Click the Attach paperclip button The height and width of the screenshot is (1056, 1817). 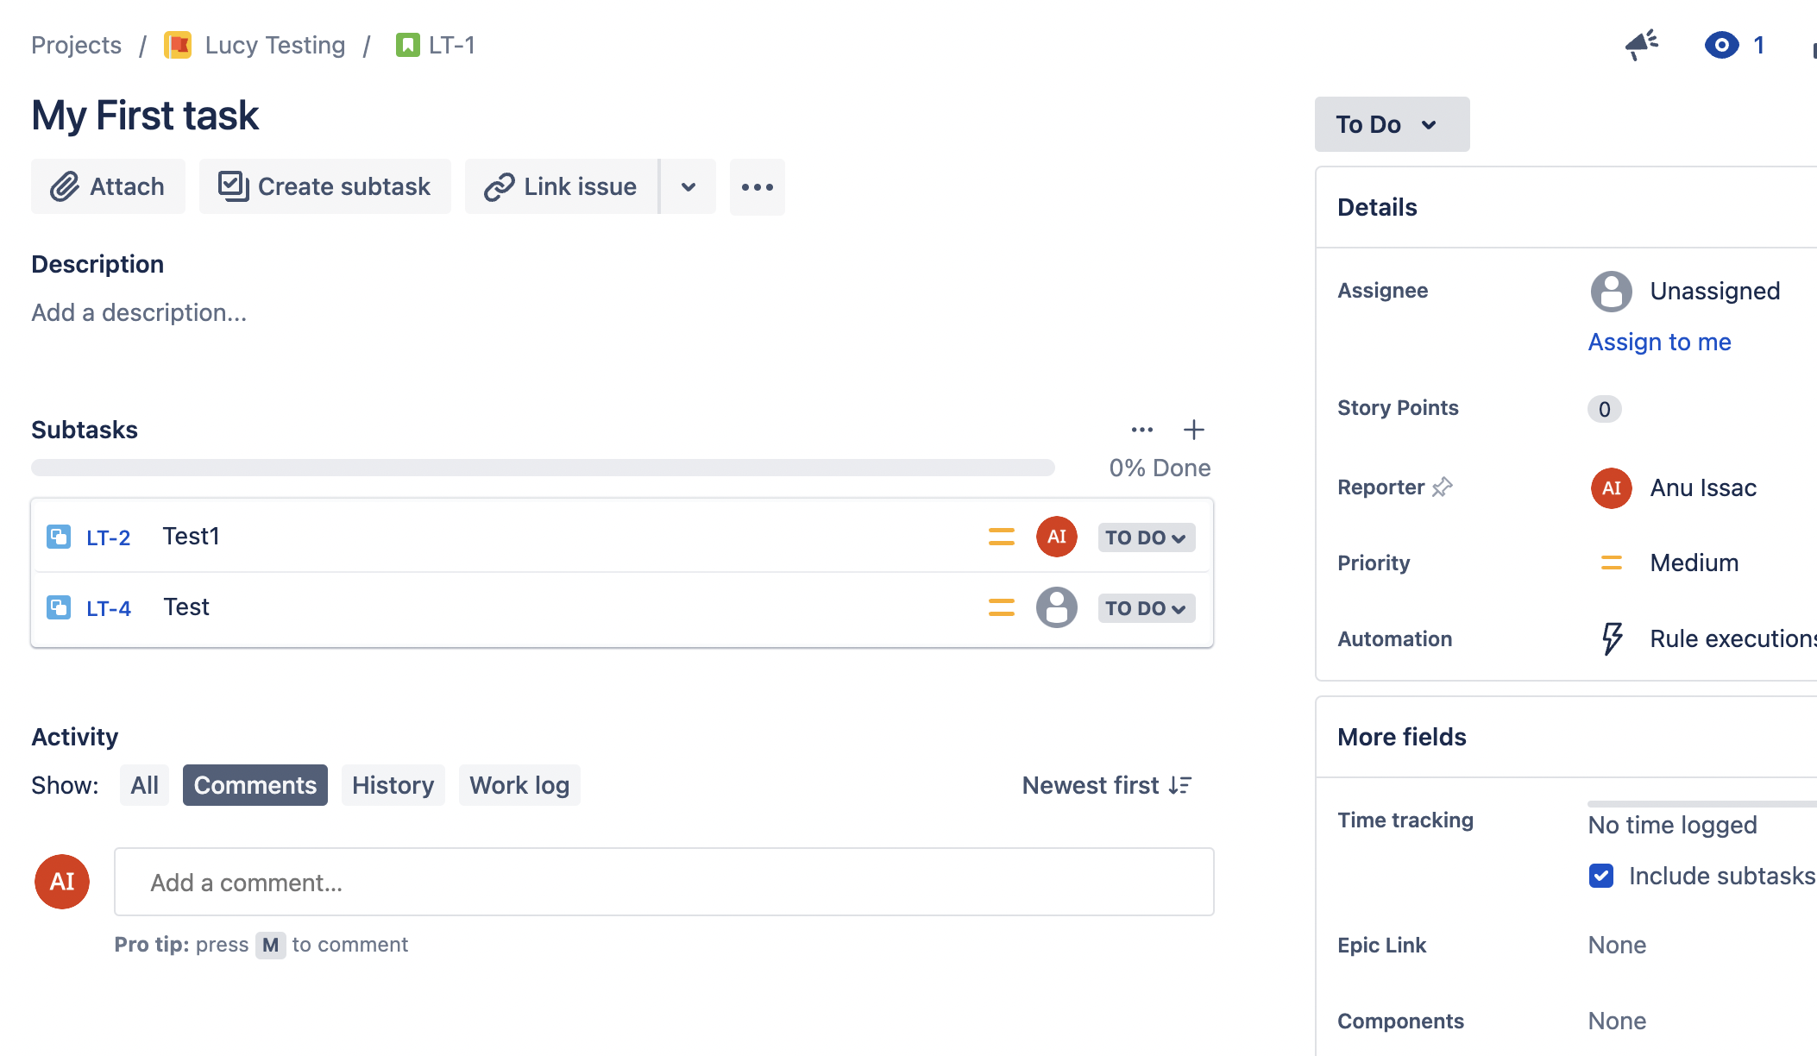[108, 186]
